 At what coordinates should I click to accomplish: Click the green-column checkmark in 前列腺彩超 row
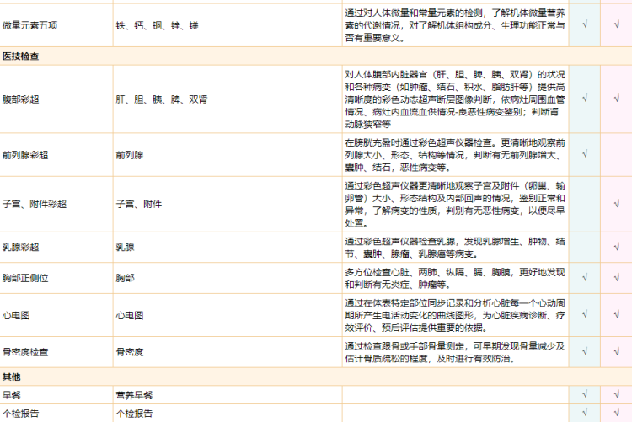point(585,155)
